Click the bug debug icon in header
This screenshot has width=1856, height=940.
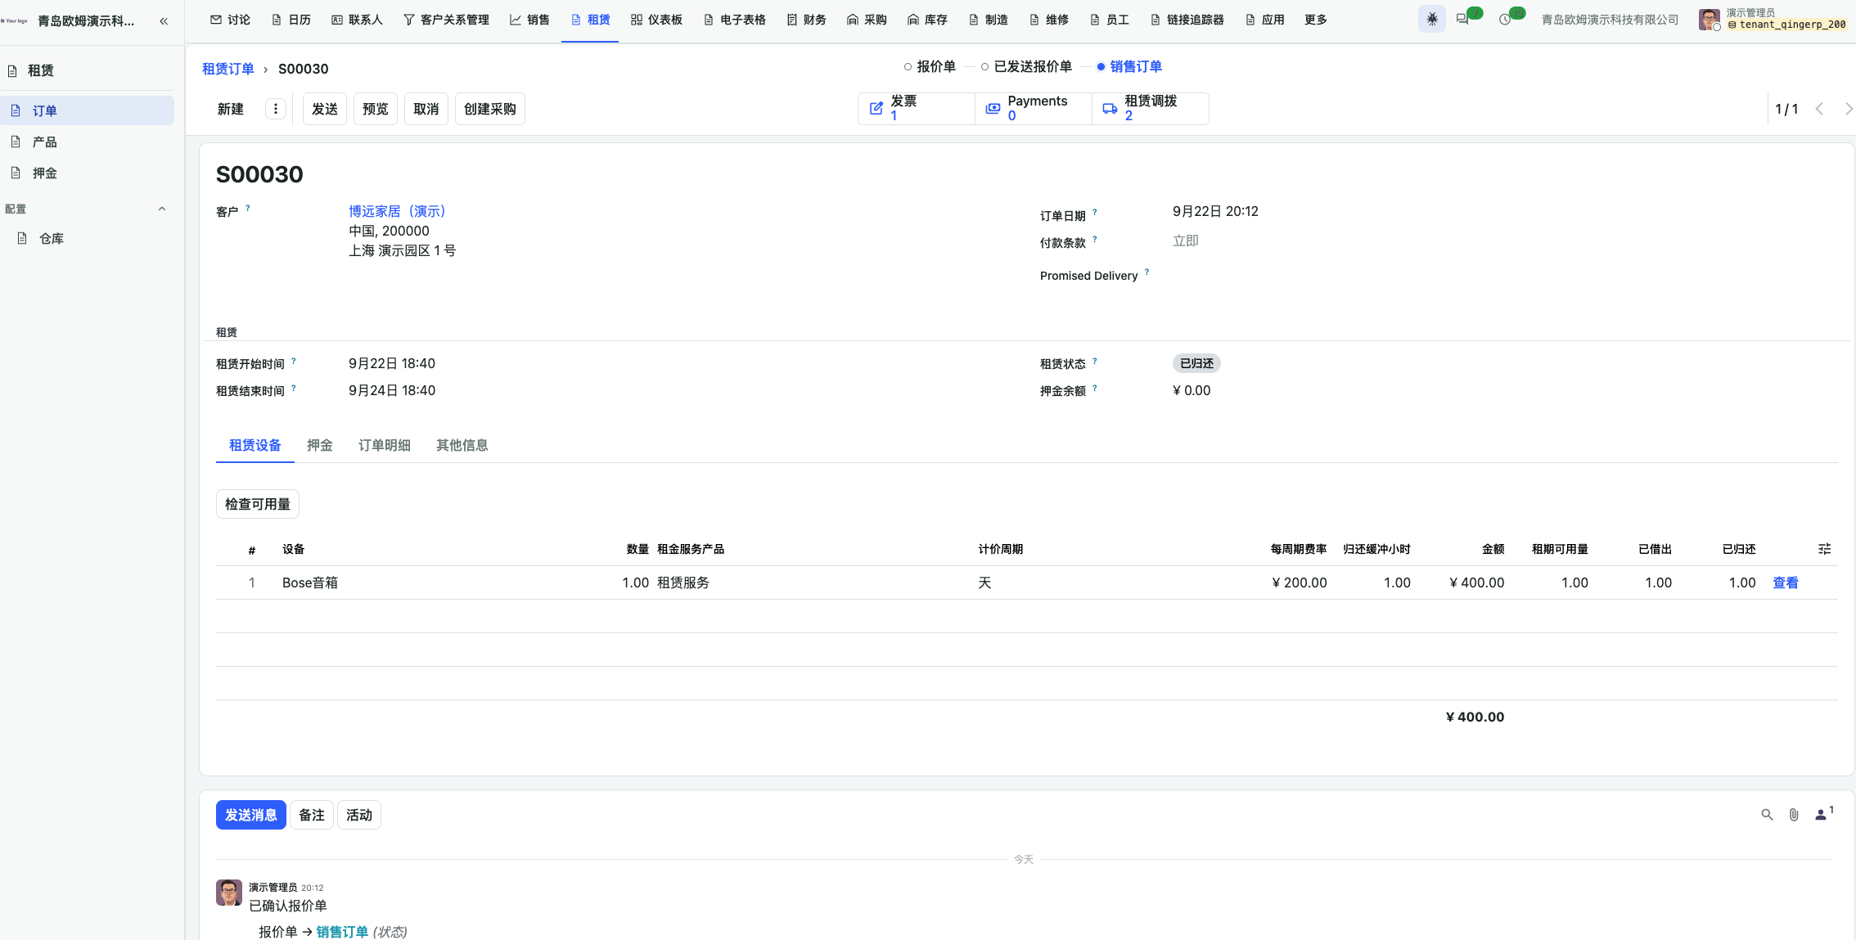coord(1432,19)
